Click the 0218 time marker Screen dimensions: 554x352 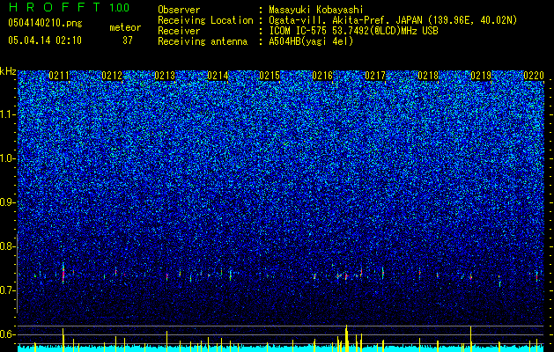428,76
